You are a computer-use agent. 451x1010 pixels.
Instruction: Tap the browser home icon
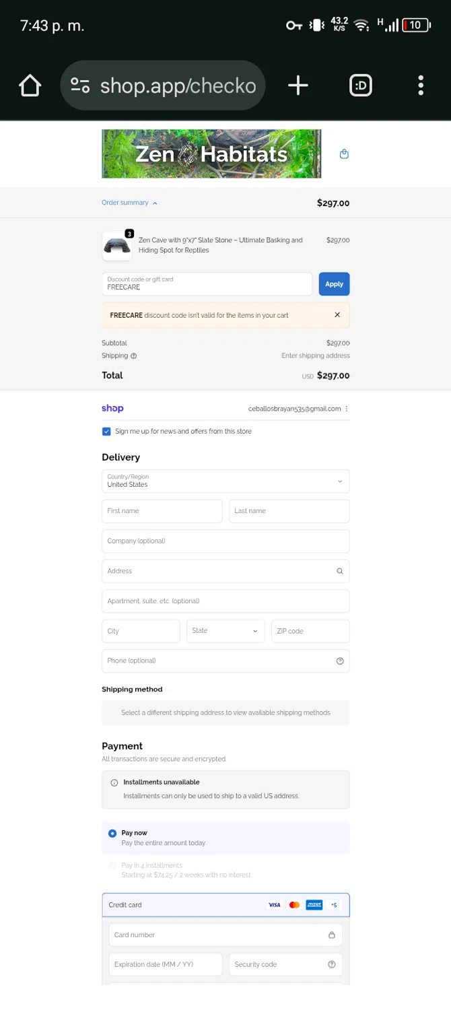point(30,86)
